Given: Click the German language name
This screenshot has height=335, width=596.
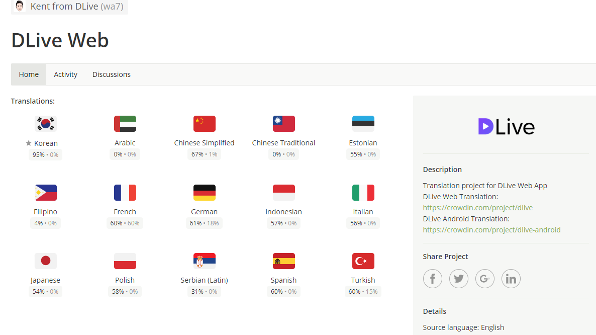Looking at the screenshot, I should [204, 212].
